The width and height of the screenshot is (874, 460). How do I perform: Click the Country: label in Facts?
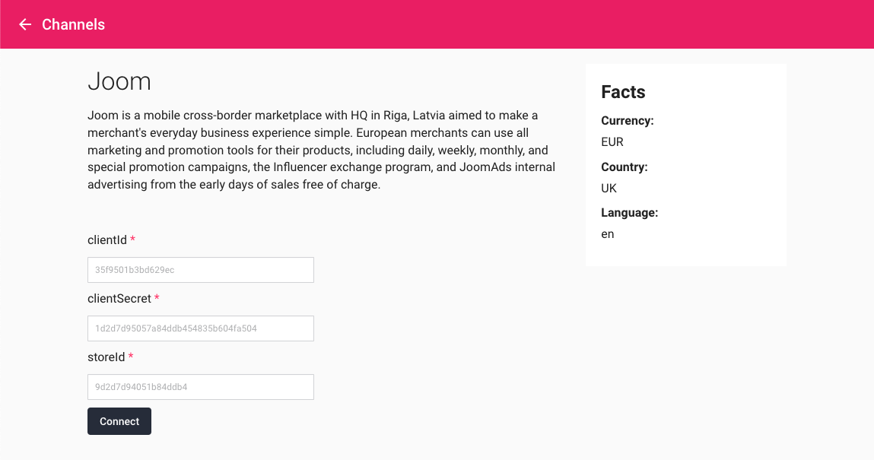625,167
